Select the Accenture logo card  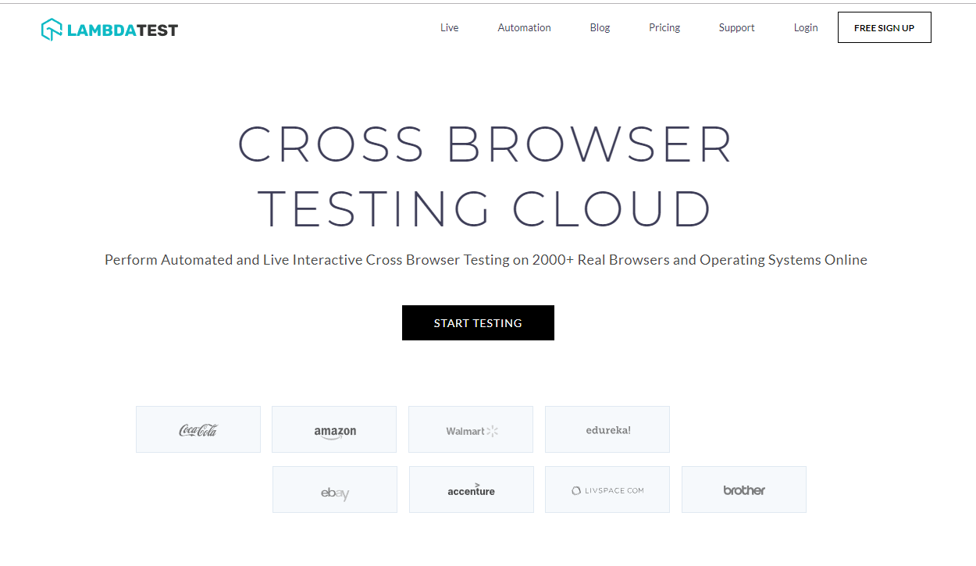472,489
